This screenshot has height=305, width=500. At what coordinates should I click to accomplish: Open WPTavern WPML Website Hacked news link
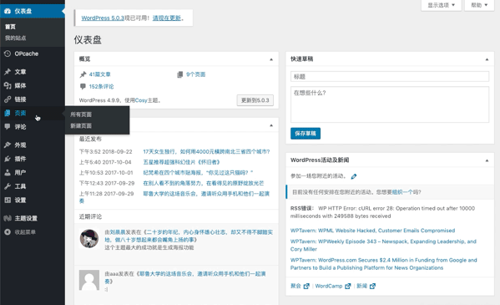373,231
